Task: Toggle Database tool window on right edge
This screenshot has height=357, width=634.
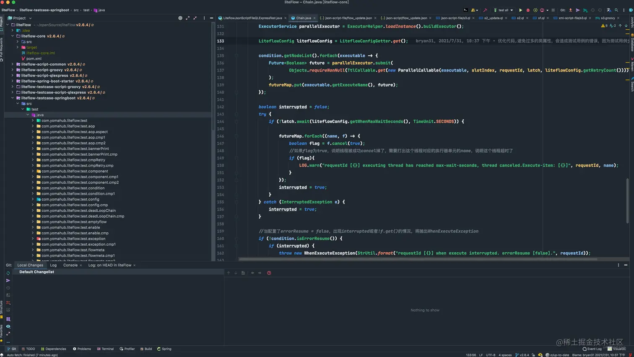Action: 632,42
